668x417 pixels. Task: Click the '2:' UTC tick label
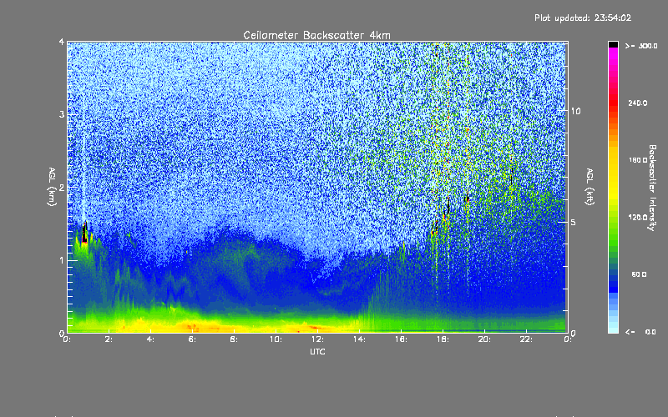pos(109,339)
